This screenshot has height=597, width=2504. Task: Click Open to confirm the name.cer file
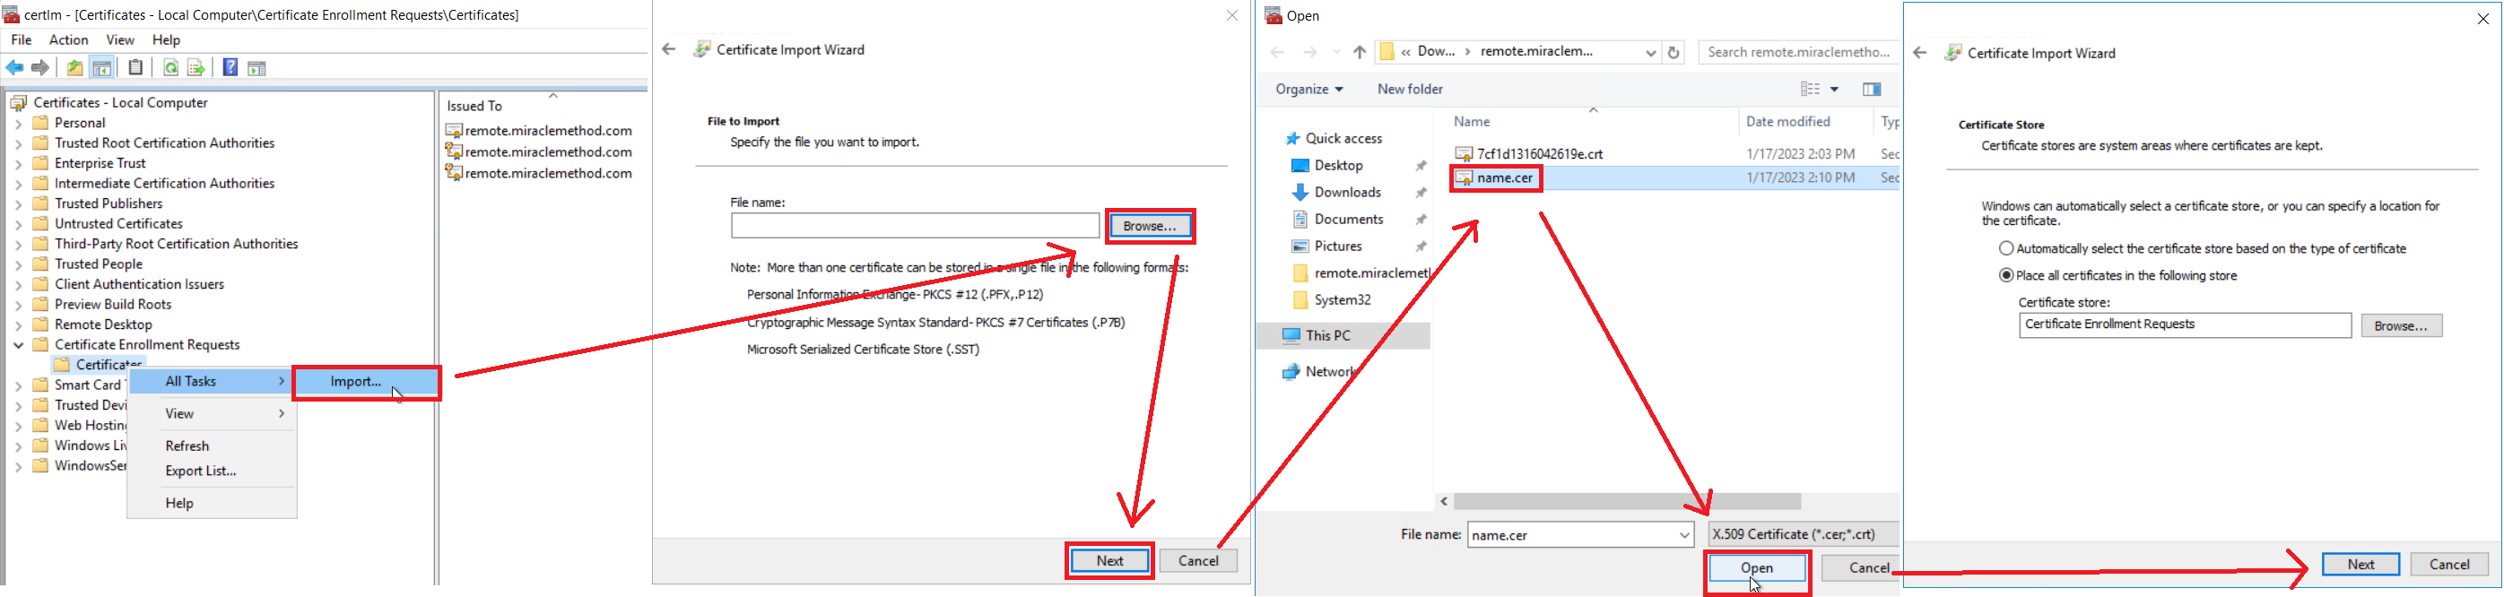(1755, 569)
